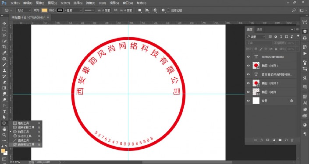Select the Crop tool
Viewport: 309px width, 164px height.
pyautogui.click(x=4, y=47)
